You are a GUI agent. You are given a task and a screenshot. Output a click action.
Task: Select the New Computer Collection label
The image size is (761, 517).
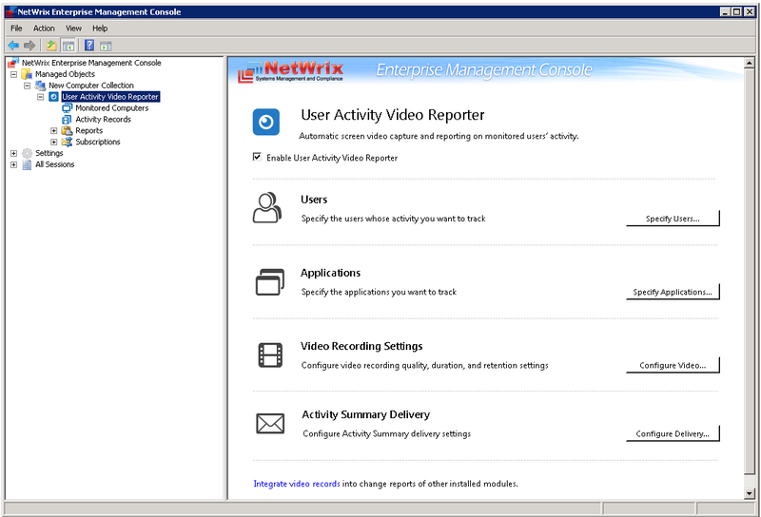91,86
